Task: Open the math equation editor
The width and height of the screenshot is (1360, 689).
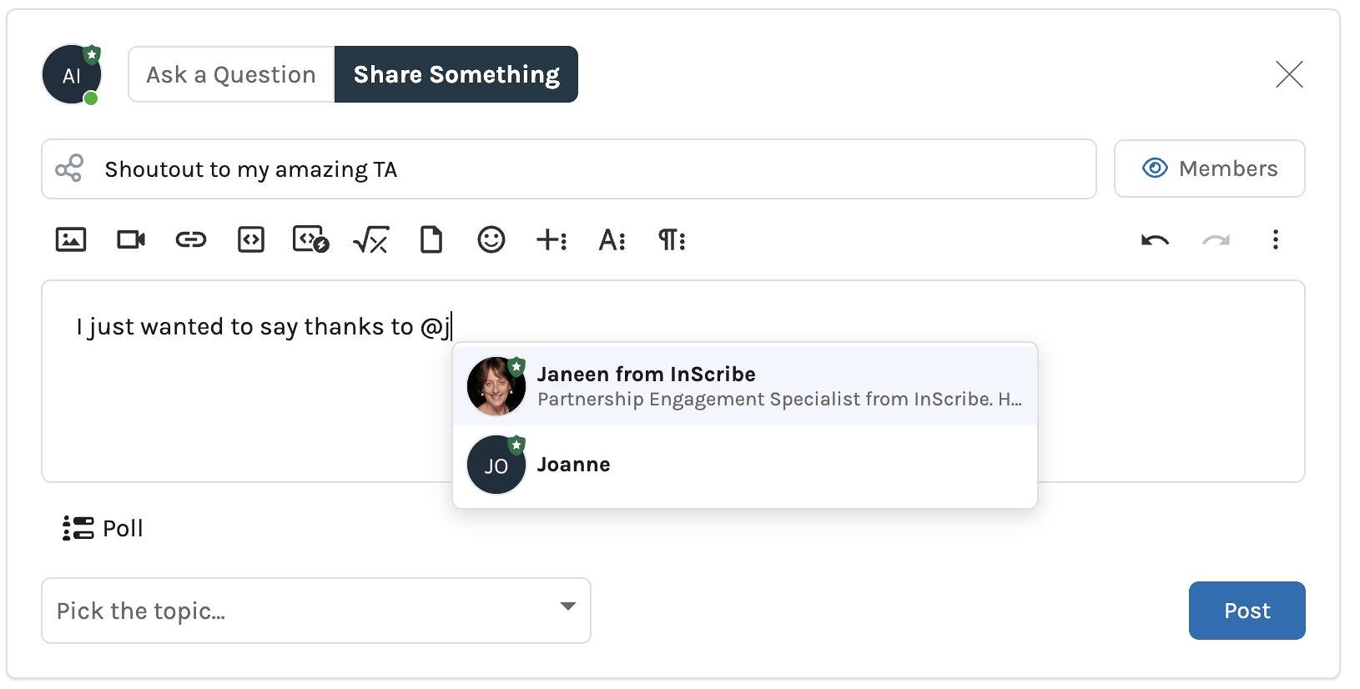Action: coord(371,240)
